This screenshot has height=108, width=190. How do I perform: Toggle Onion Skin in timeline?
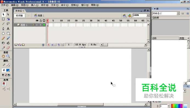pyautogui.click(x=52, y=45)
